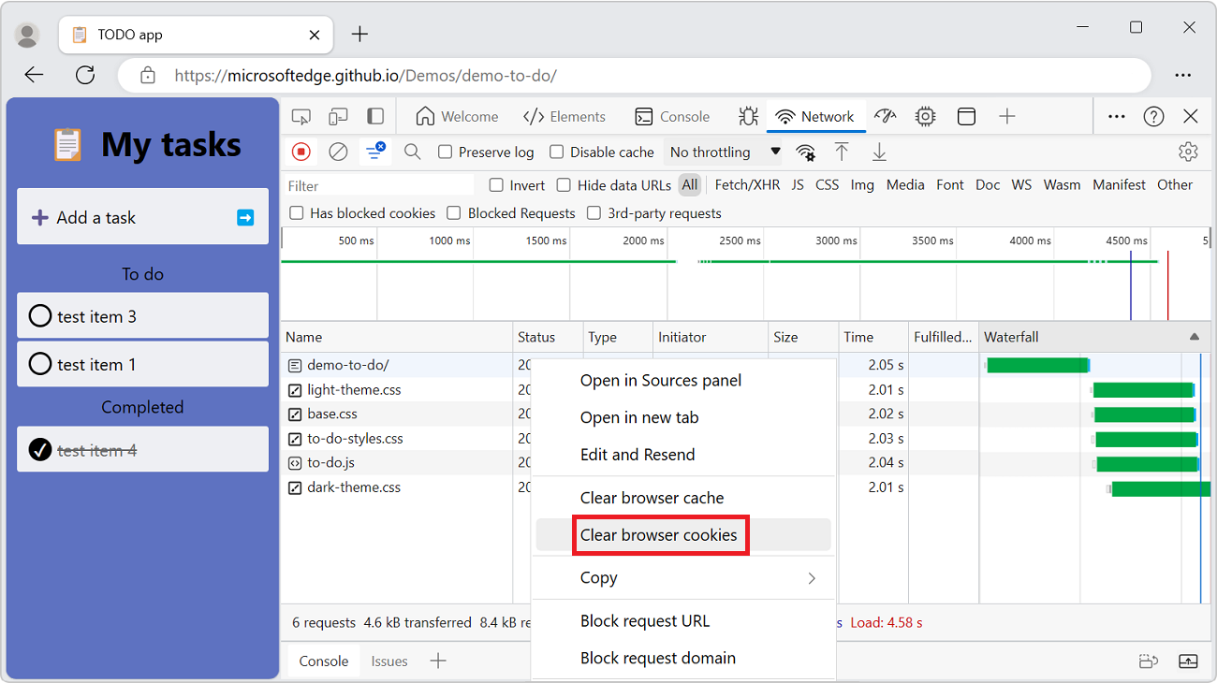Open the No throttling dropdown

click(x=723, y=151)
